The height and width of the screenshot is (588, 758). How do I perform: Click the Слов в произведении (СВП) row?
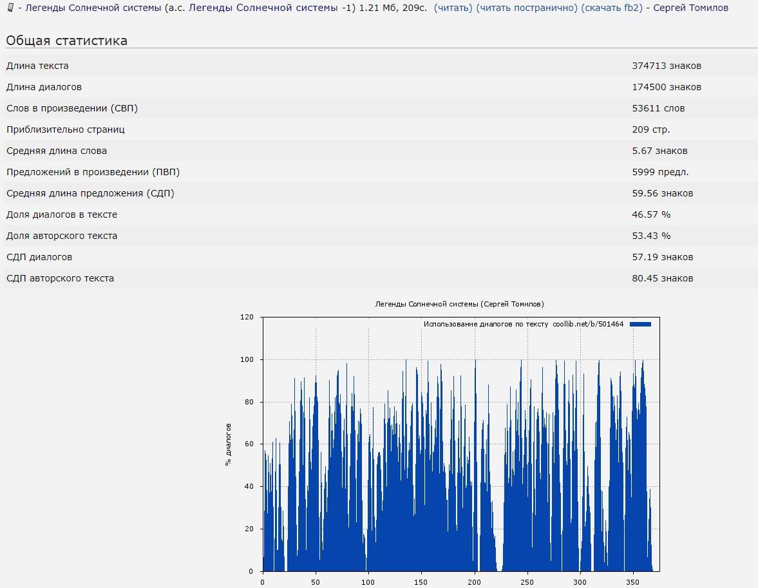[72, 108]
